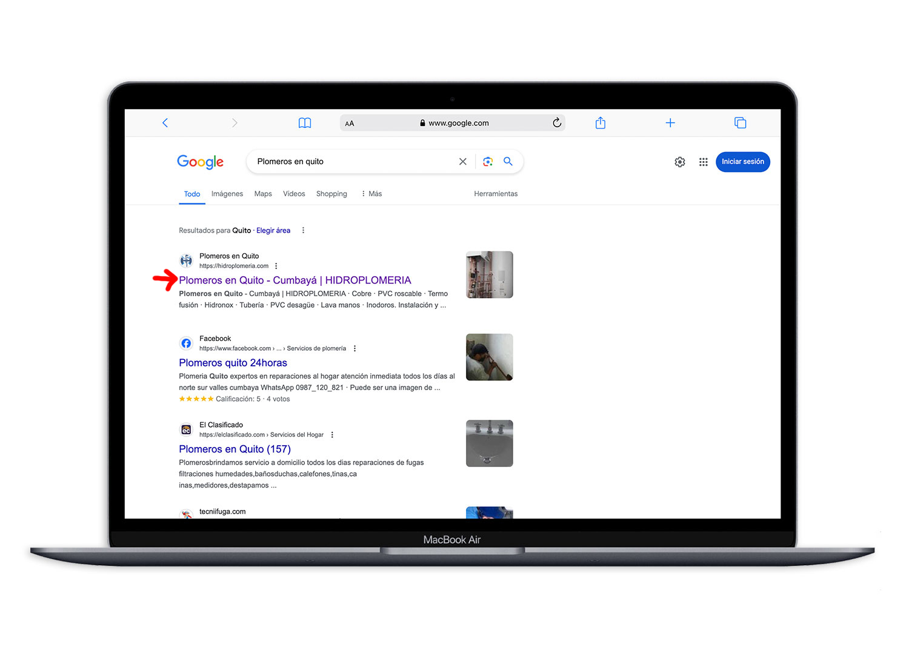This screenshot has height=656, width=909.
Task: Click the Iniciar sesión button
Action: point(742,162)
